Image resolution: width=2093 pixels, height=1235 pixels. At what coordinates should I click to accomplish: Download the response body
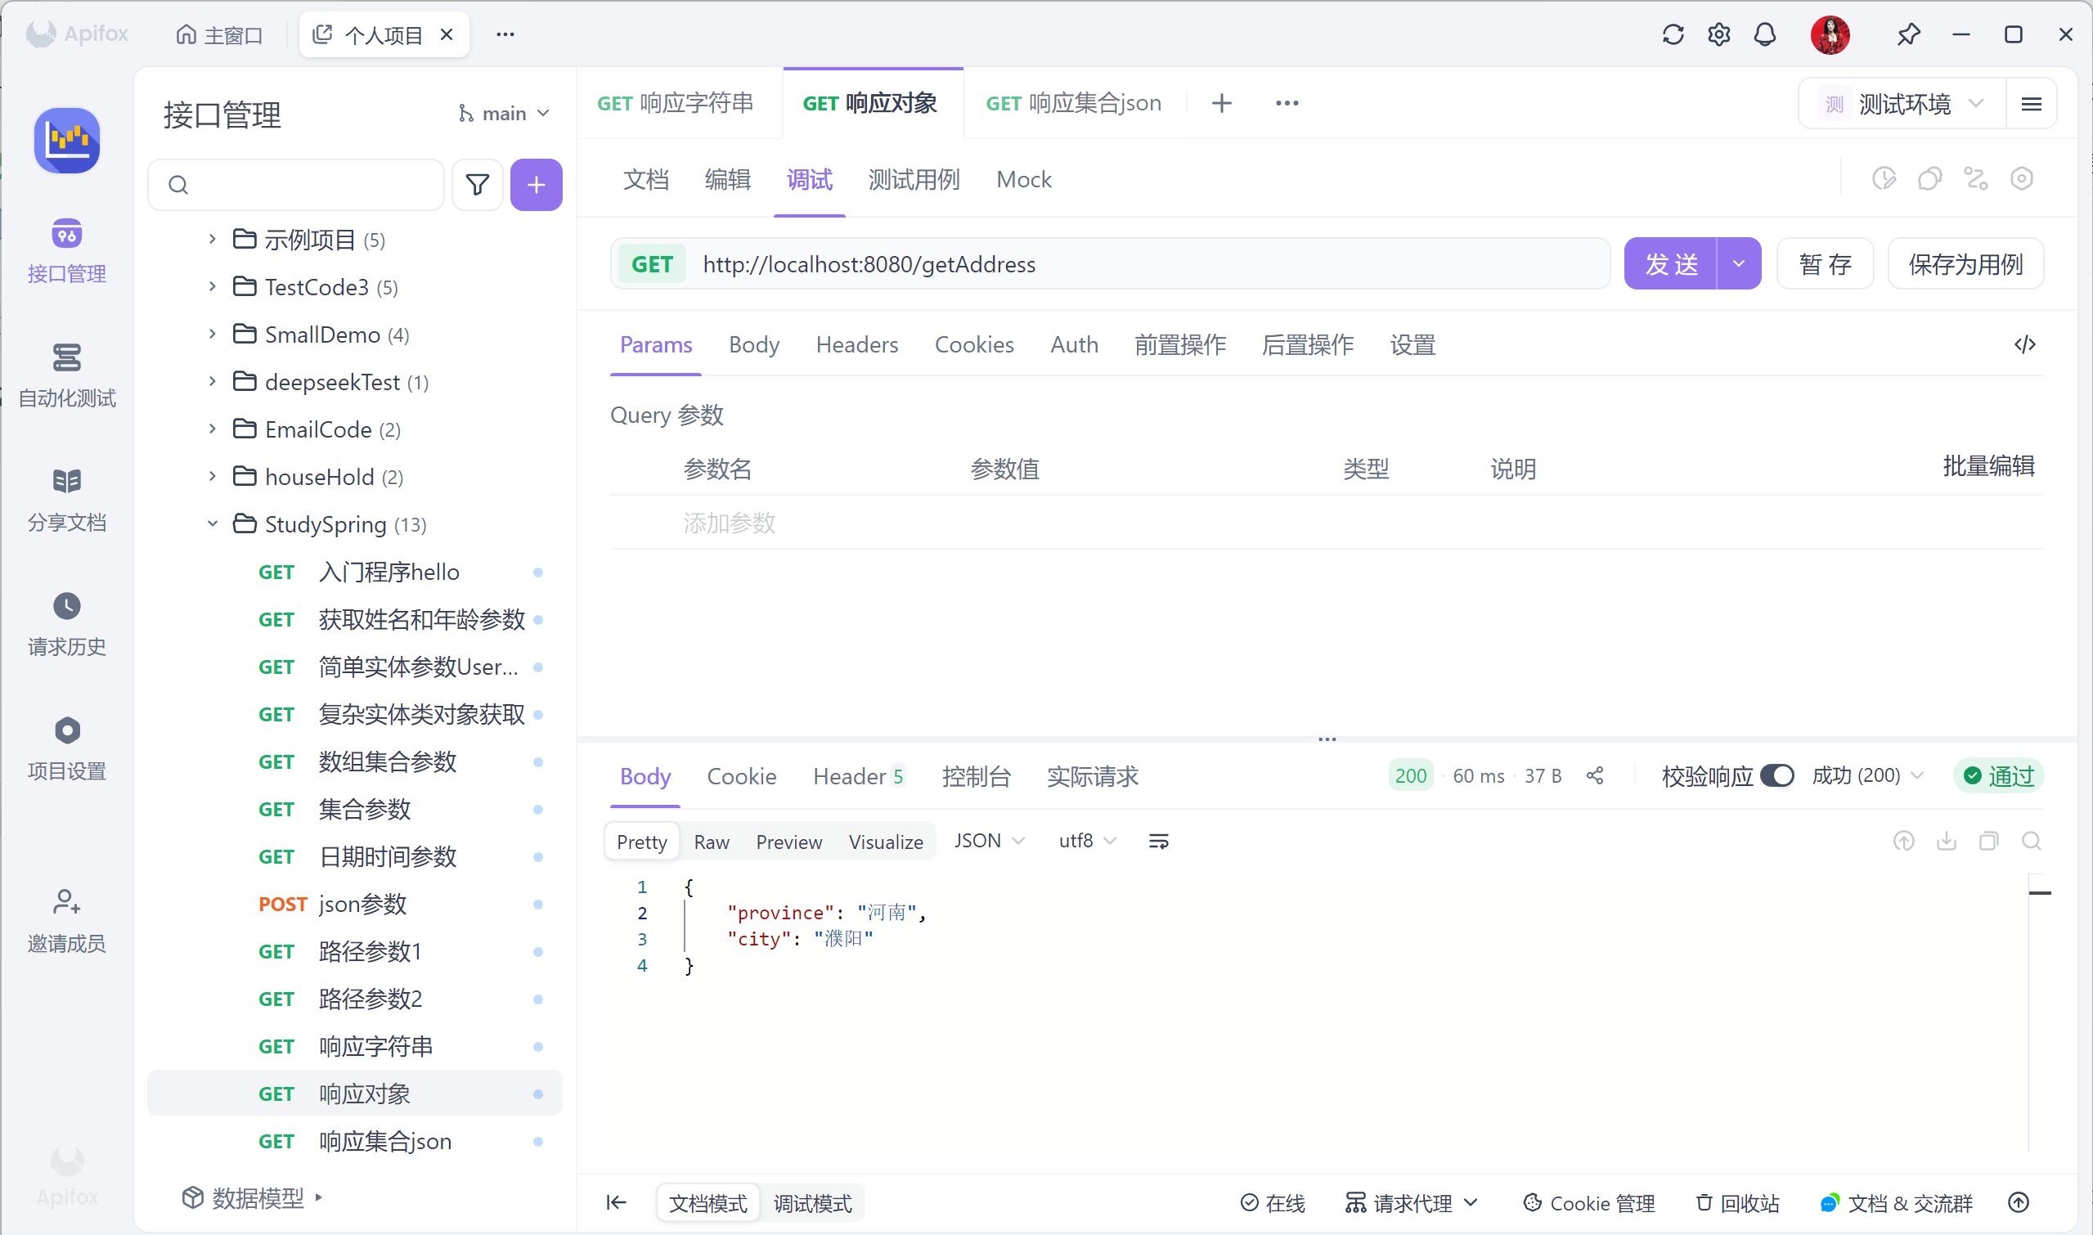point(1946,842)
